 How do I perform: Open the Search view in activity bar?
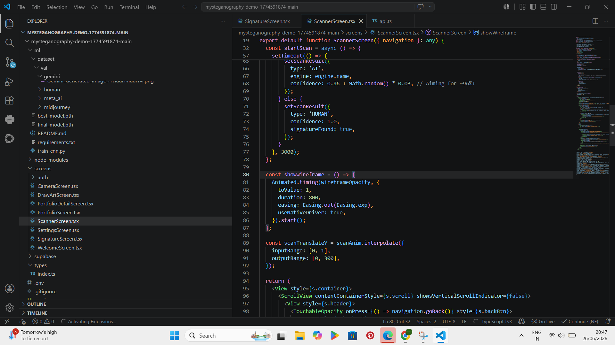[10, 43]
